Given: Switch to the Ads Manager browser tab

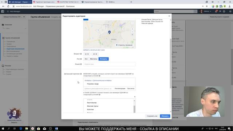Looking at the screenshot, I should point(20,2).
